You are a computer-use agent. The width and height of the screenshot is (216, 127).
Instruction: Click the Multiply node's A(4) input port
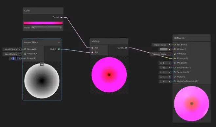92,48
